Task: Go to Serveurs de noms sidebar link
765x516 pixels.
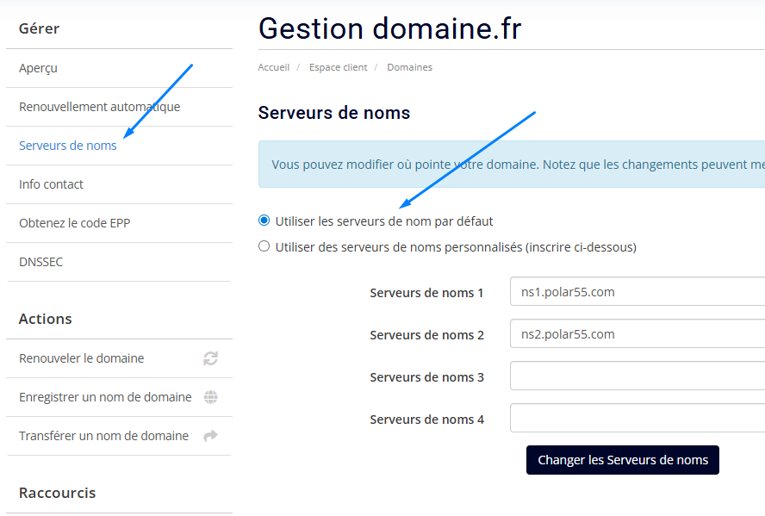Action: click(x=68, y=146)
